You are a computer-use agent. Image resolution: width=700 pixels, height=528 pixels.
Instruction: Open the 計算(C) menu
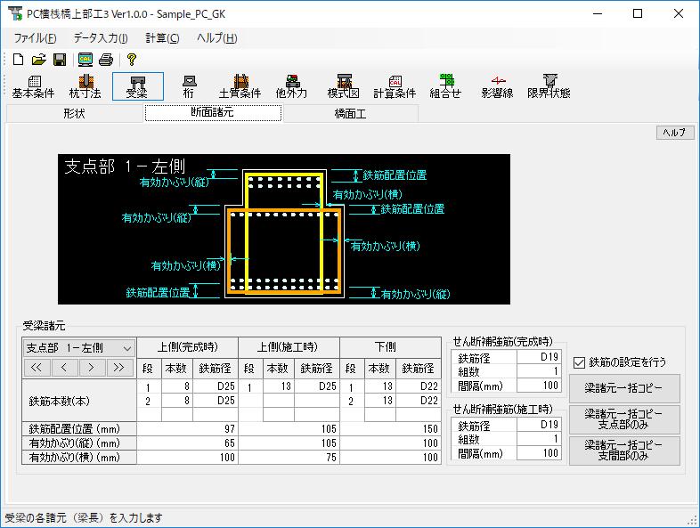click(162, 38)
